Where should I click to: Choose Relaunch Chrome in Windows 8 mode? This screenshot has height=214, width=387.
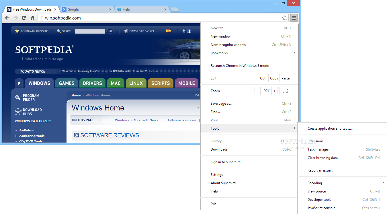tap(249, 66)
